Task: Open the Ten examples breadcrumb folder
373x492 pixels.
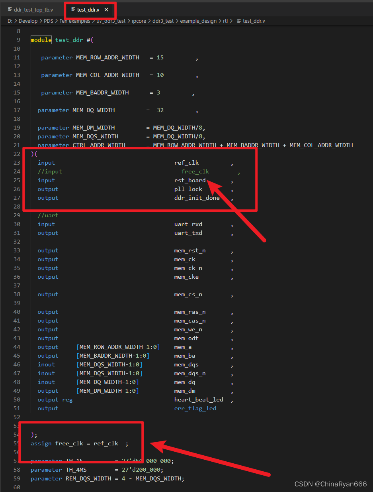Action: click(x=75, y=21)
